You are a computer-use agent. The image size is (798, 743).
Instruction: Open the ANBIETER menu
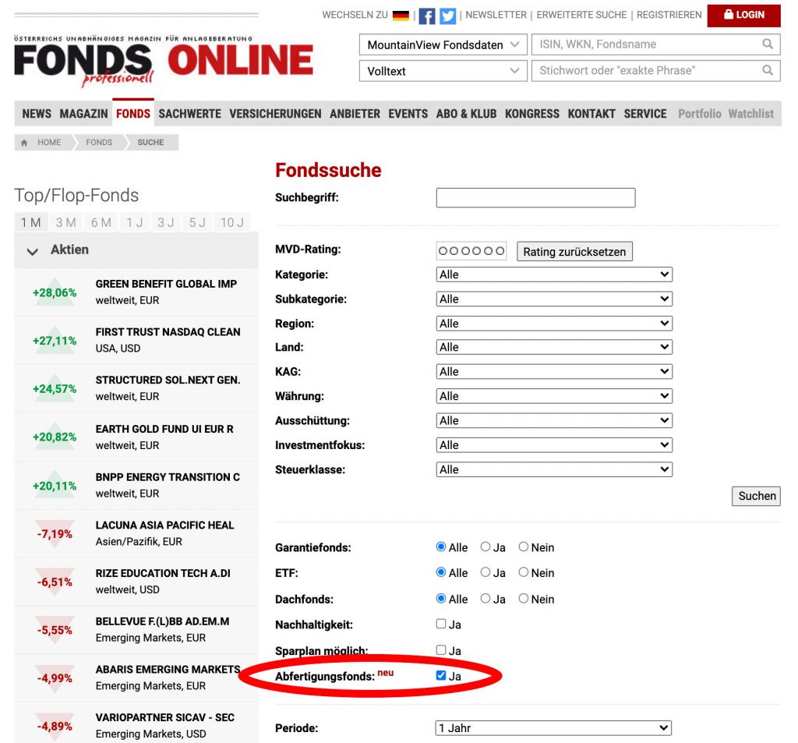(355, 114)
